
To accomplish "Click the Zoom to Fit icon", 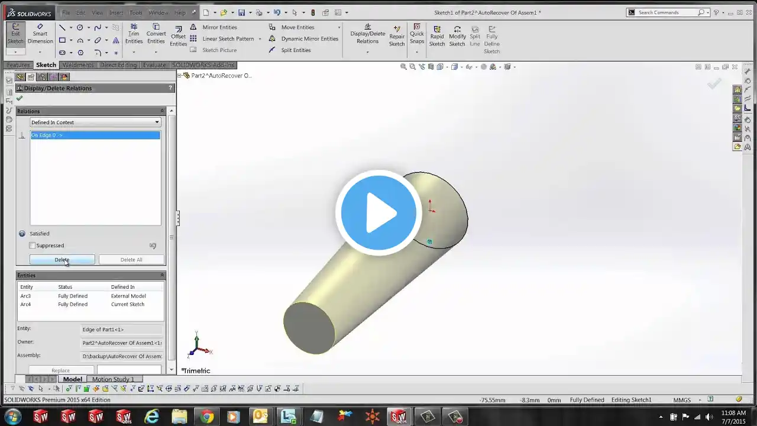I will tap(403, 67).
